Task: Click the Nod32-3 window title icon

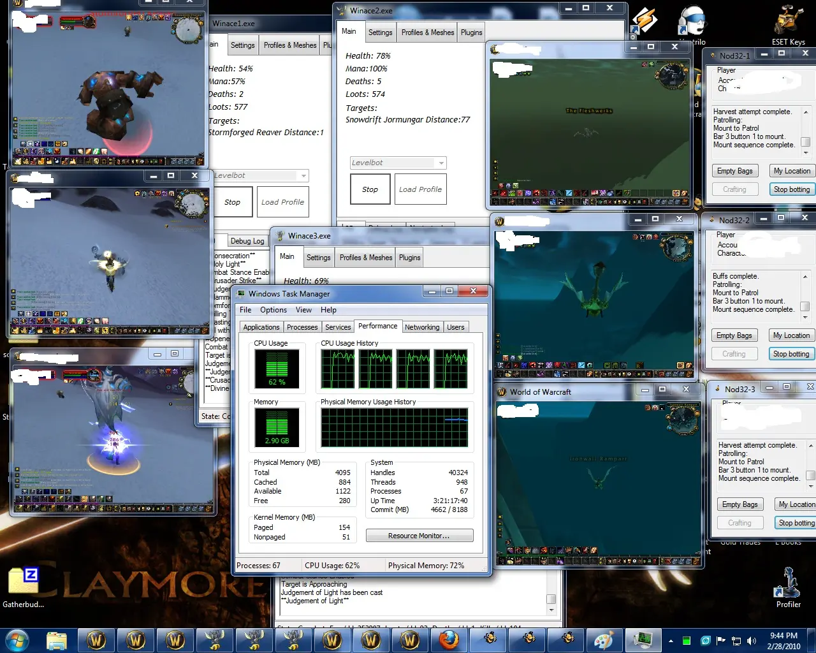Action: (x=717, y=388)
